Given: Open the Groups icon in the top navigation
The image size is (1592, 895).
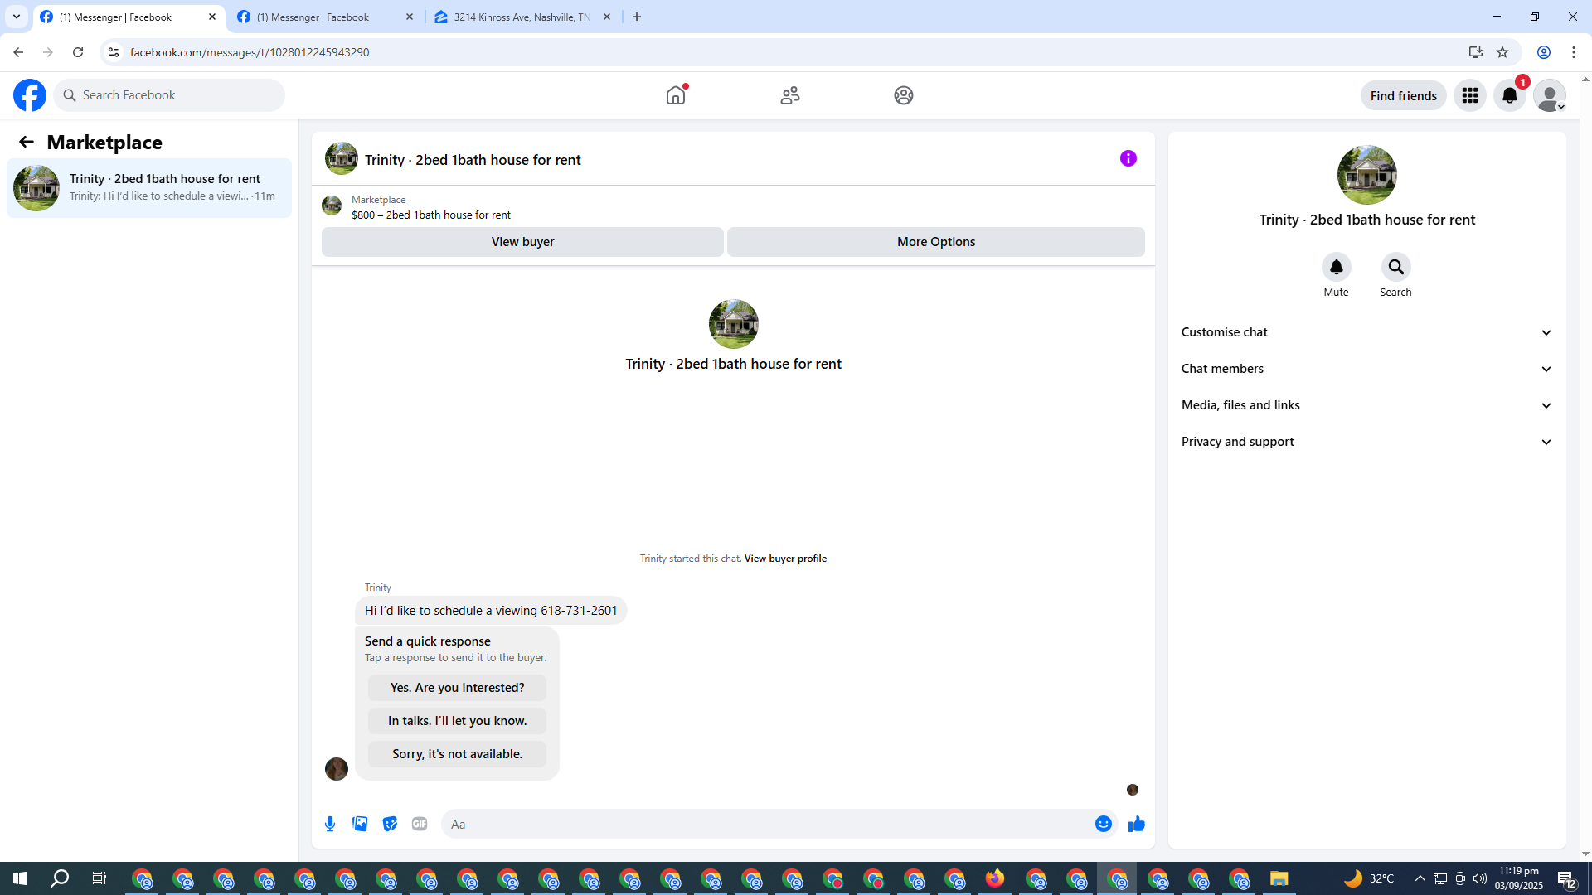Looking at the screenshot, I should [x=904, y=95].
